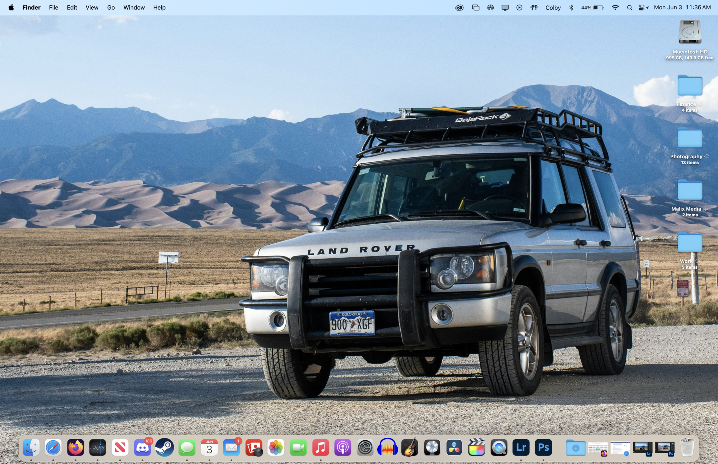Open the Creative Cloud menu bar icon
The height and width of the screenshot is (464, 718).
(460, 8)
